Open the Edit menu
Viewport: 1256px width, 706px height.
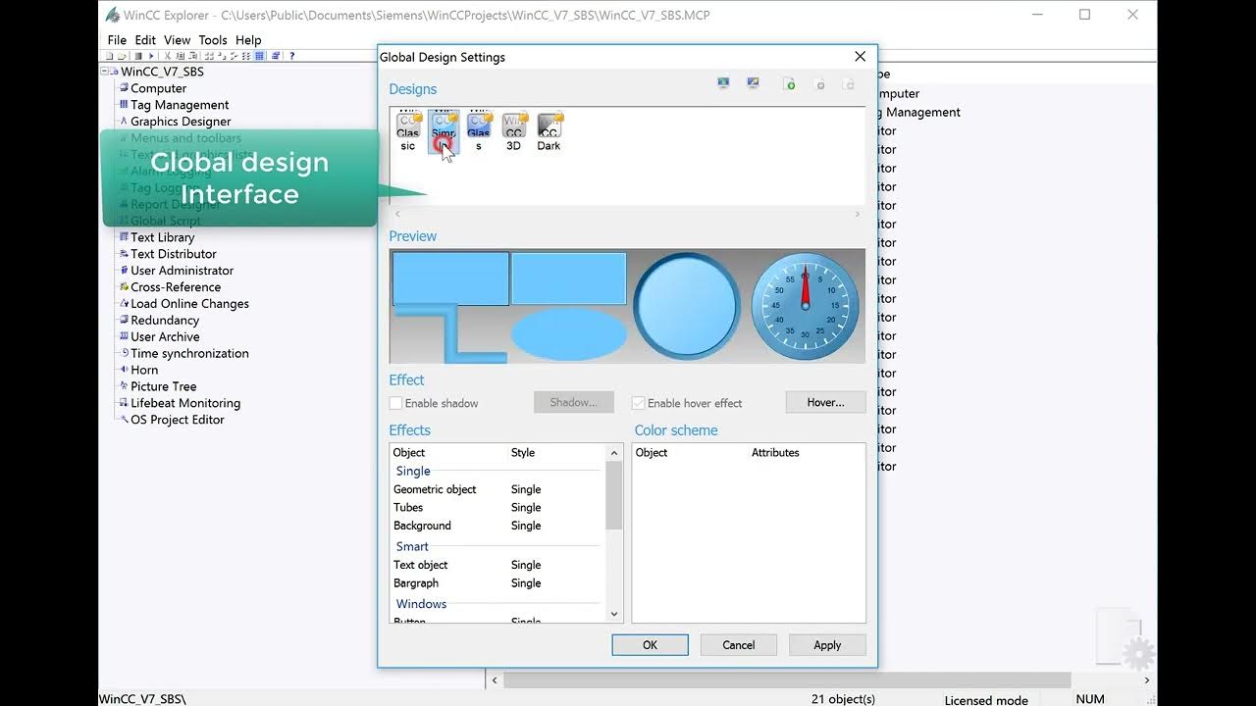[x=145, y=40]
